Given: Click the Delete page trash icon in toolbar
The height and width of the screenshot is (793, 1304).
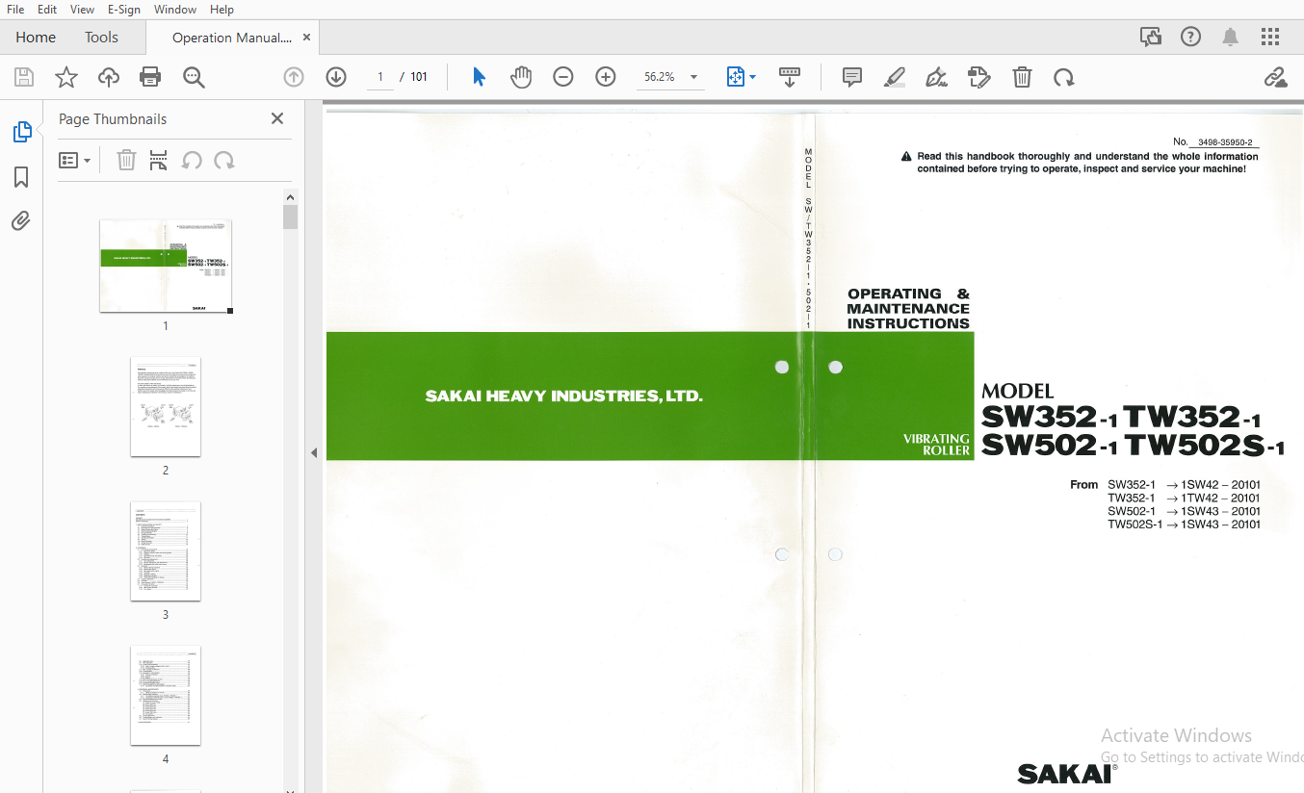Looking at the screenshot, I should (1022, 77).
